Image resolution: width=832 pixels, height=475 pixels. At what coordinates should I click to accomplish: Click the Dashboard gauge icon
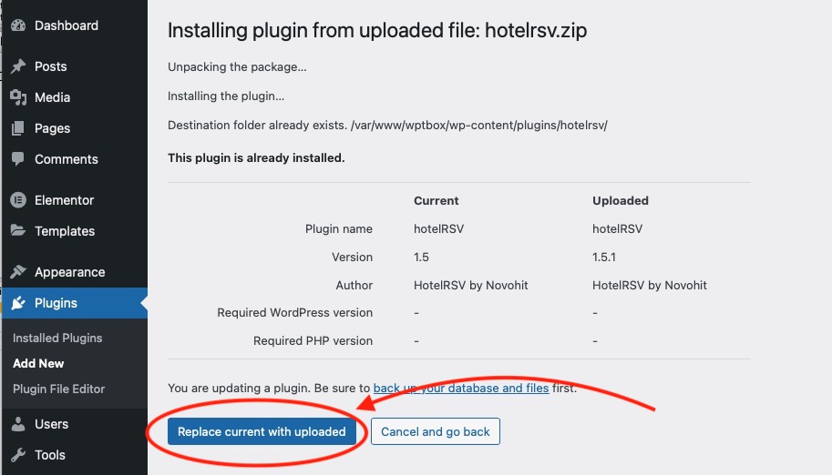click(x=18, y=25)
